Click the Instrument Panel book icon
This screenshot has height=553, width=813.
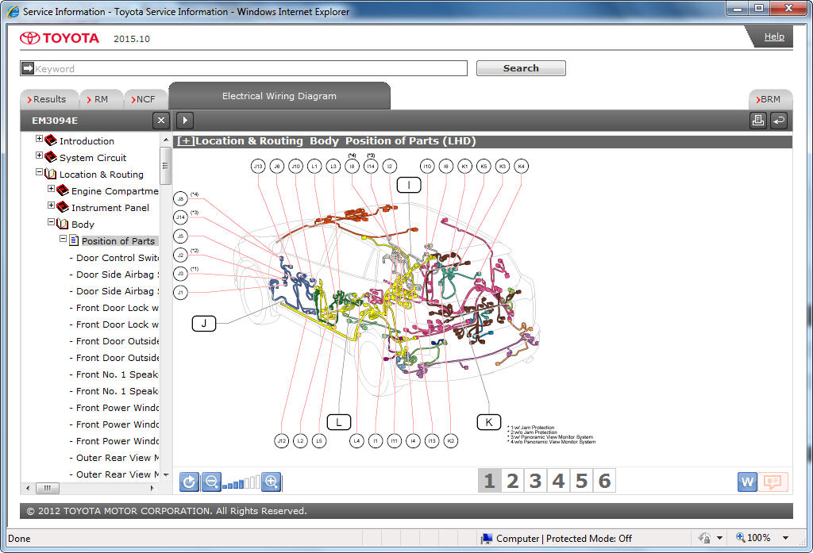point(63,207)
